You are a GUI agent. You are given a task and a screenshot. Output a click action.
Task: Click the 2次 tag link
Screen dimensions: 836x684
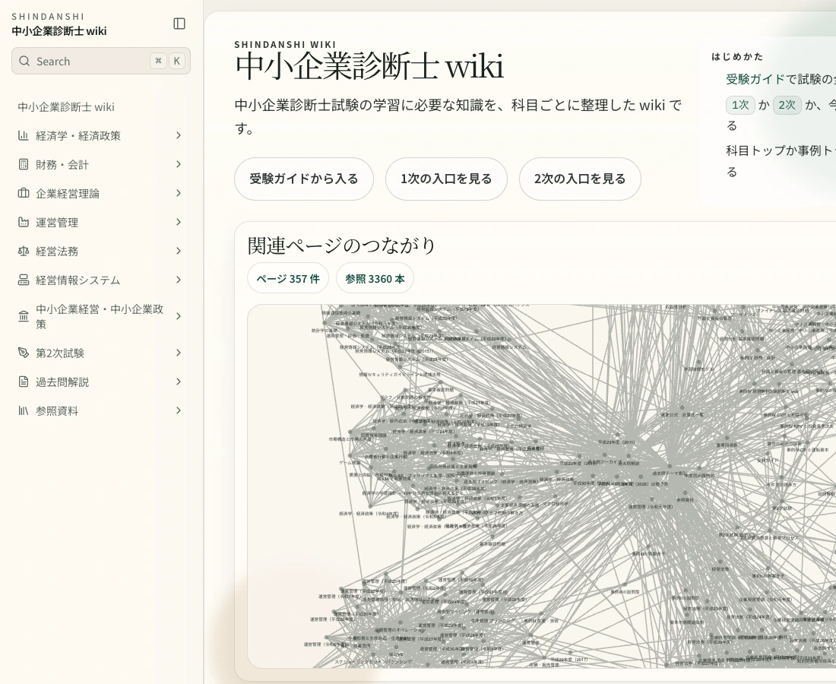click(787, 104)
